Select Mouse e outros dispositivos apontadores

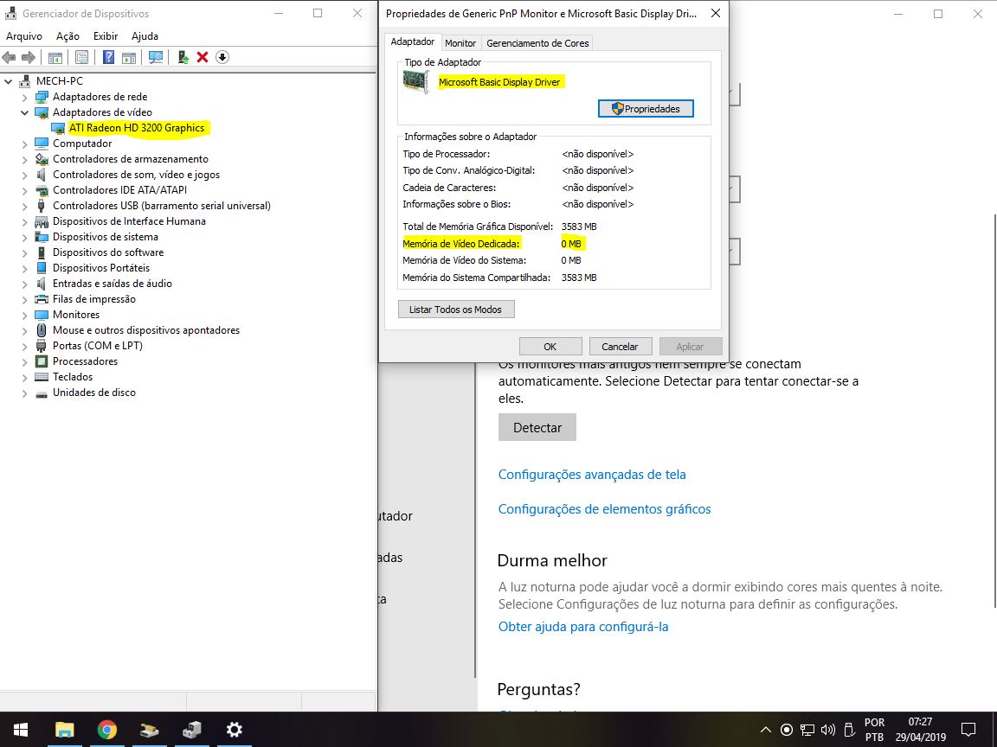pos(146,330)
